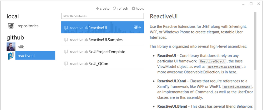
Task: Click in the Filter Repositories field
Action: coord(103,16)
